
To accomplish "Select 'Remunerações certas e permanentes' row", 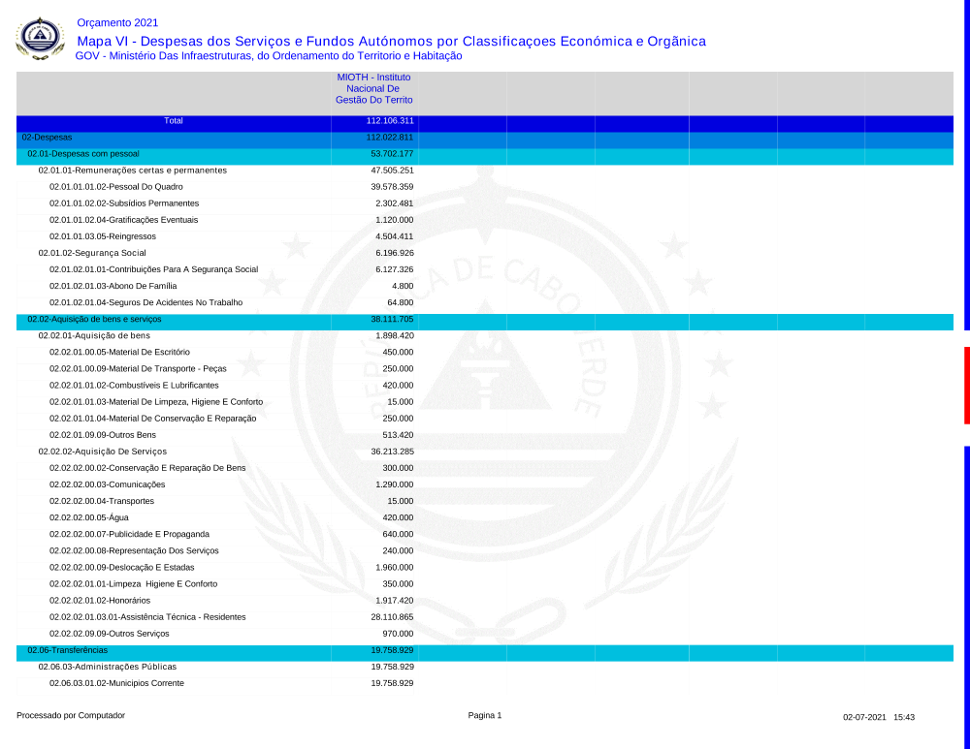I will (x=132, y=171).
